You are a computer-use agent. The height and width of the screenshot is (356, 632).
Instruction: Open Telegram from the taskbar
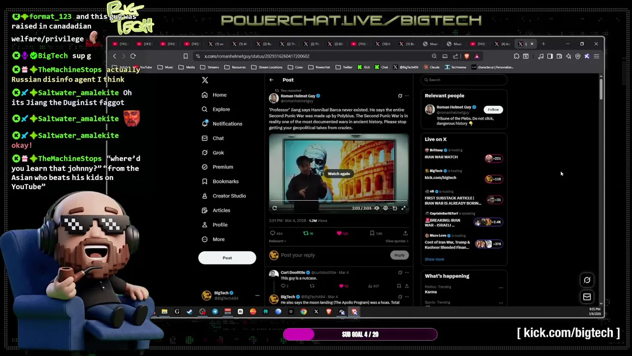(x=215, y=312)
